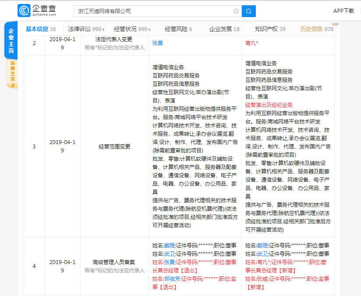Click row number 3 cell
Image resolution: width=361 pixels, height=296 pixels.
34,147
